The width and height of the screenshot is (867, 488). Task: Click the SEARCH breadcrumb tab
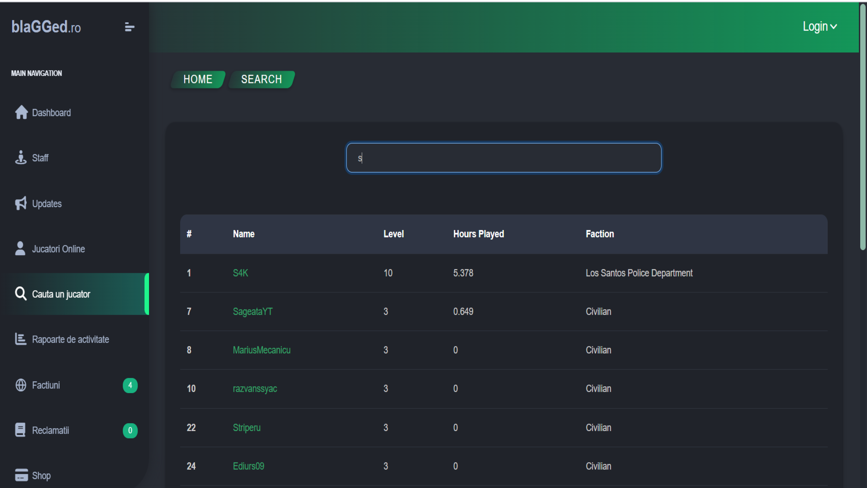coord(261,79)
